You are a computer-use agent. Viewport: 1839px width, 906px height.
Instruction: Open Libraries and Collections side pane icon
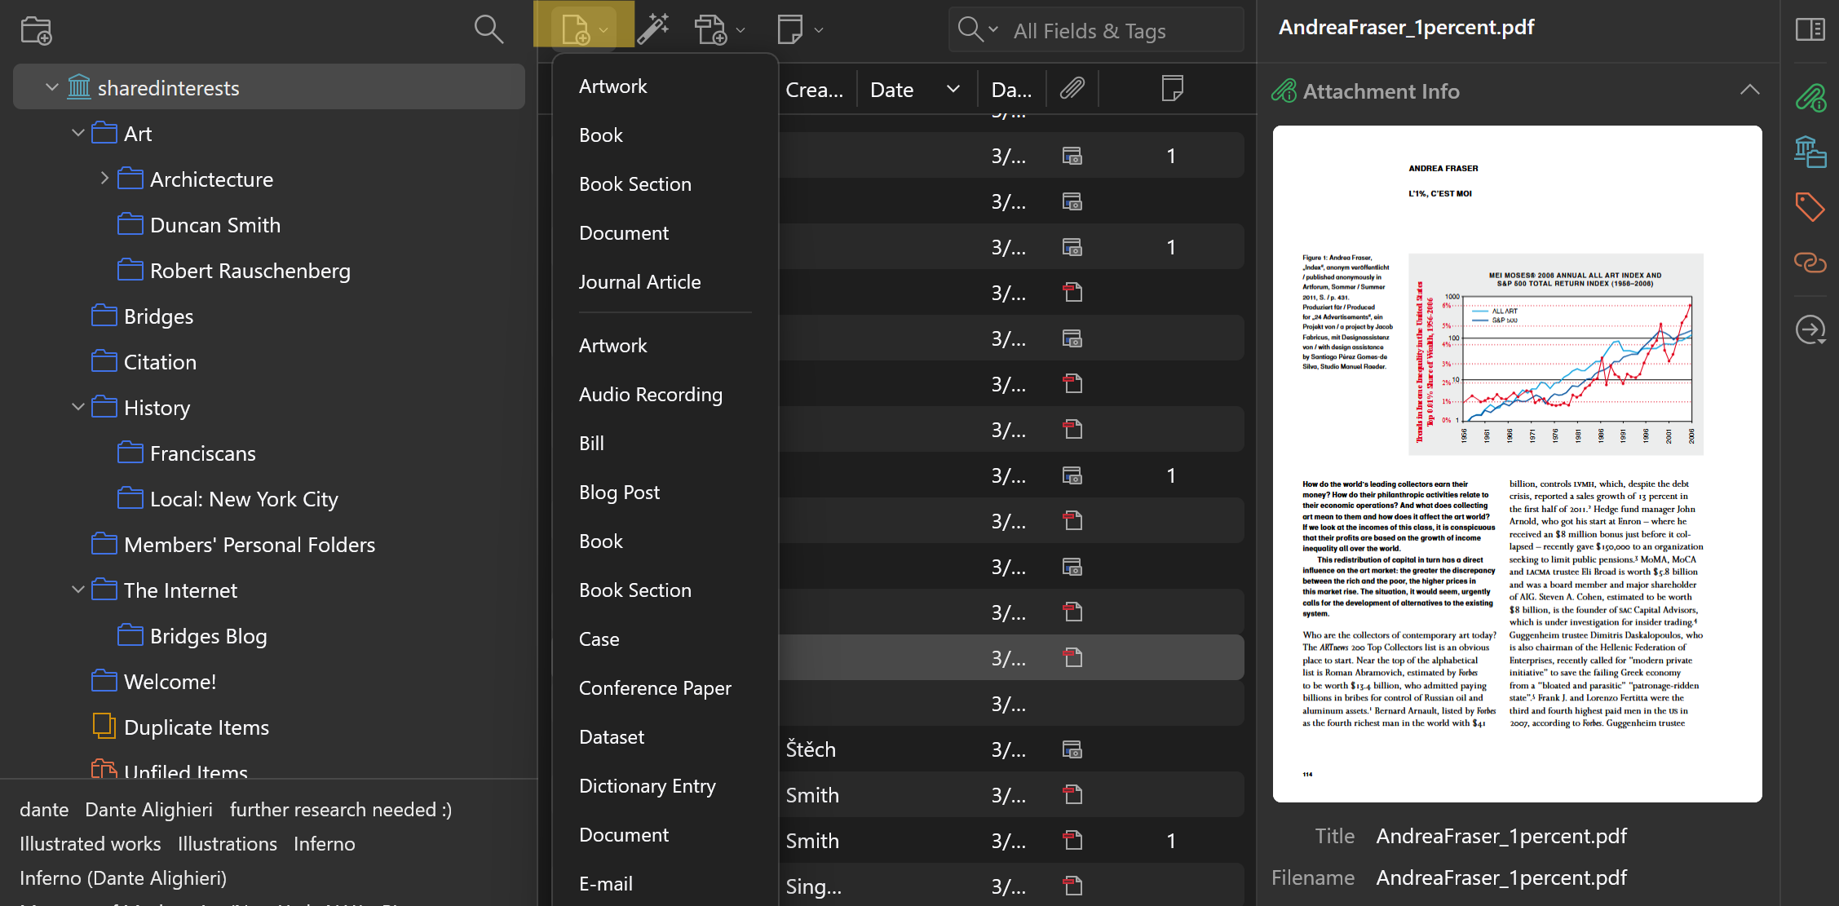[x=1810, y=152]
